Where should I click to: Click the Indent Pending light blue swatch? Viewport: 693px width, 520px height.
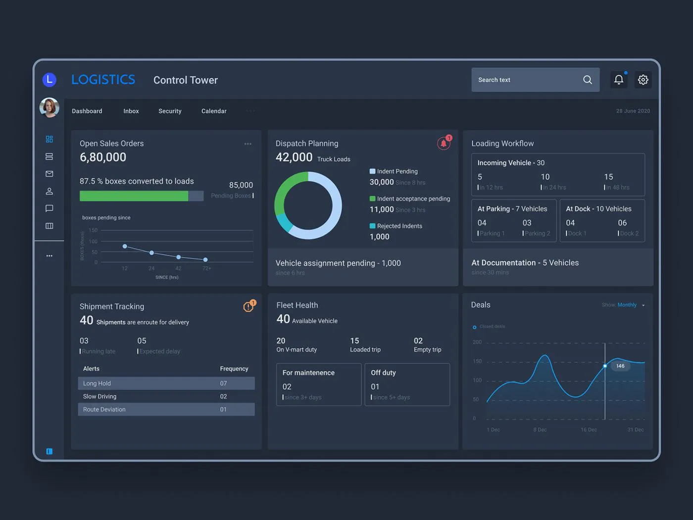click(372, 171)
